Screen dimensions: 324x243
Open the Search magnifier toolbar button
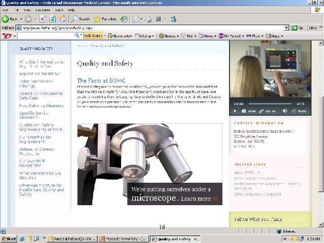(x=80, y=19)
